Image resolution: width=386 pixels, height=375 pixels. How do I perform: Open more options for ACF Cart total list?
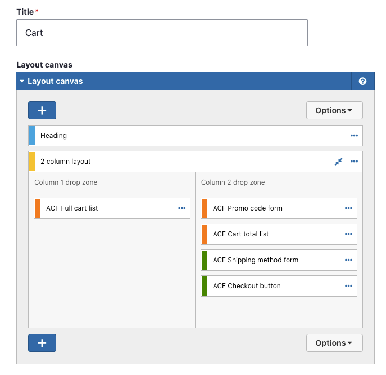tap(348, 234)
